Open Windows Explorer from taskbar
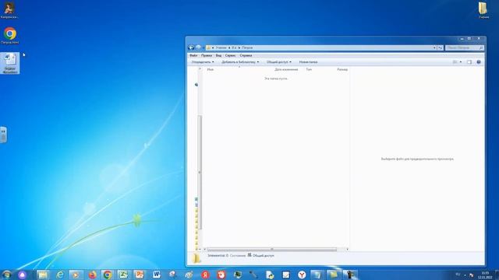The height and width of the screenshot is (280, 499). tap(43, 275)
